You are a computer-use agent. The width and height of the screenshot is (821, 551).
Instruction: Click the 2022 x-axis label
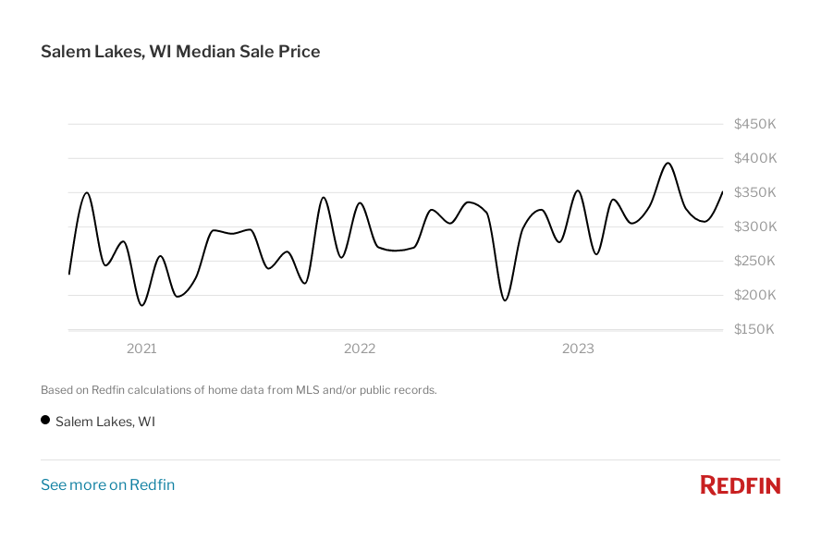pos(360,349)
